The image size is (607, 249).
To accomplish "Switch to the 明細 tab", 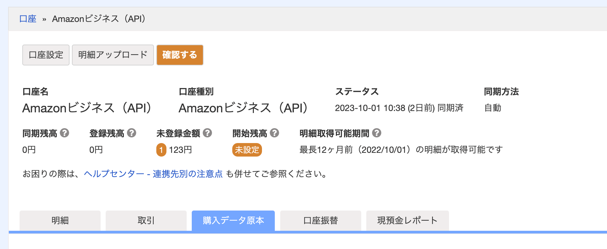I will (60, 220).
